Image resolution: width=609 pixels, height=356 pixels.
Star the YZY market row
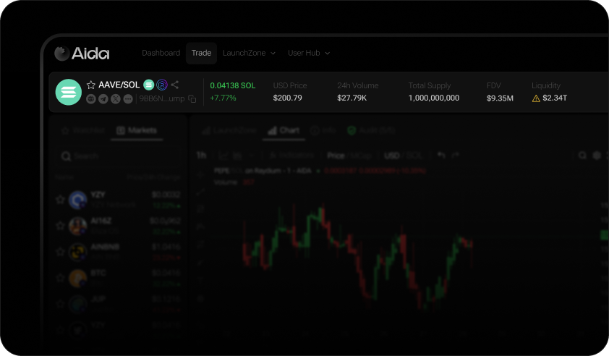pyautogui.click(x=60, y=200)
